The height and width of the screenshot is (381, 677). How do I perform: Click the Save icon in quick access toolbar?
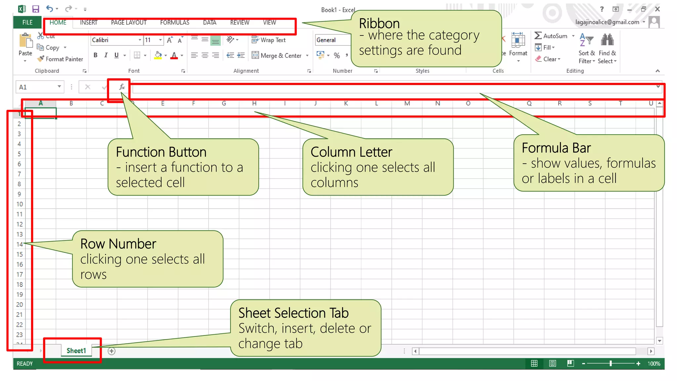(36, 9)
